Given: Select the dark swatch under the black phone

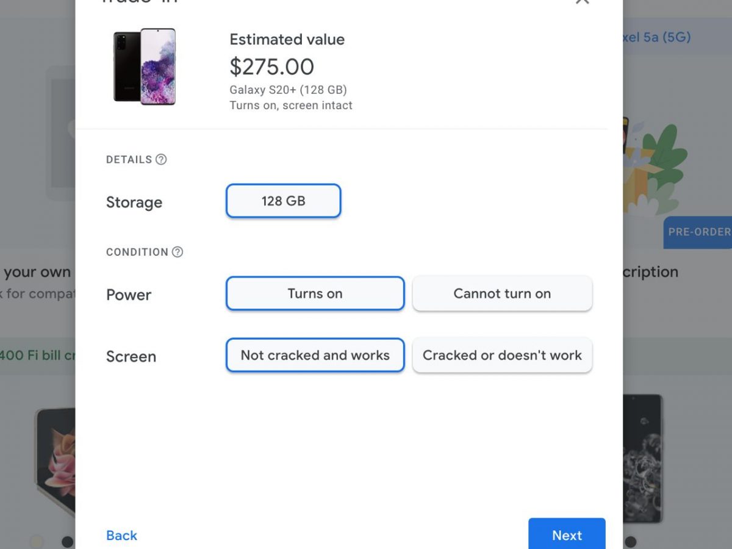Looking at the screenshot, I should coord(631,541).
